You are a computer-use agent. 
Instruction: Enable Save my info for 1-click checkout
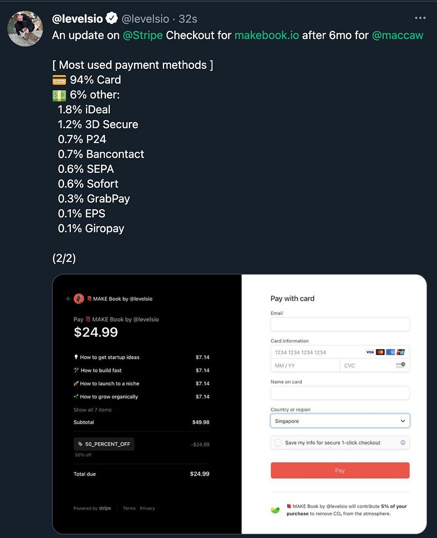point(278,443)
